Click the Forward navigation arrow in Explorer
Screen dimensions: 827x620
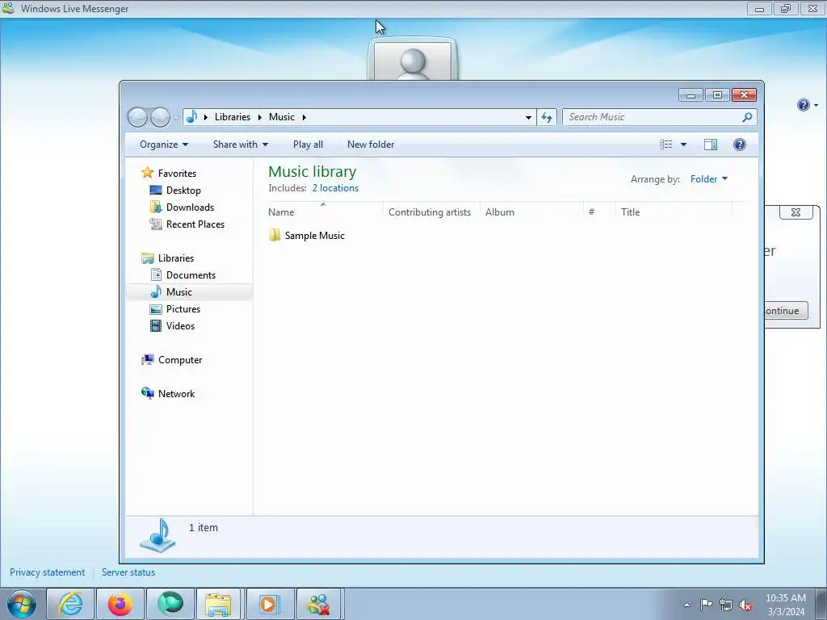click(x=160, y=117)
